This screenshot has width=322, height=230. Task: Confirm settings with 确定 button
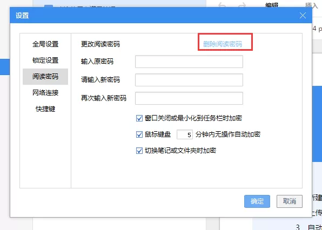[257, 201]
